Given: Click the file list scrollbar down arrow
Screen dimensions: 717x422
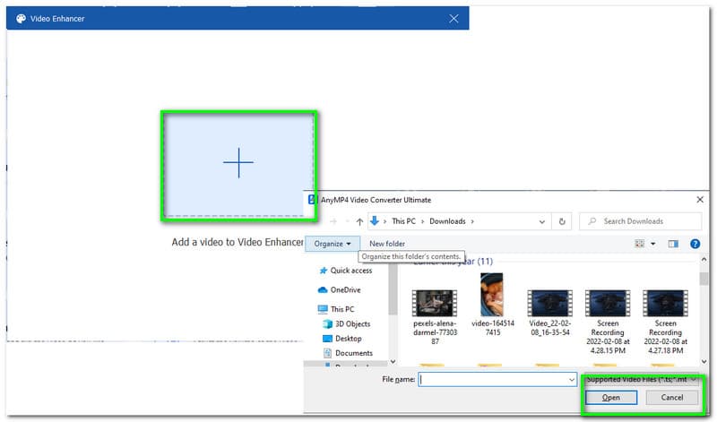Looking at the screenshot, I should click(x=704, y=362).
